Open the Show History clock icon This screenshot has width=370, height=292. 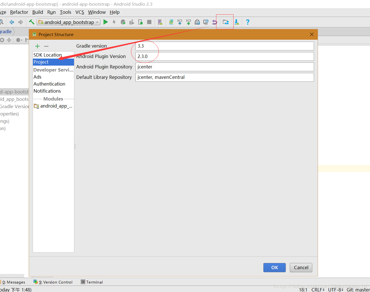(206, 22)
